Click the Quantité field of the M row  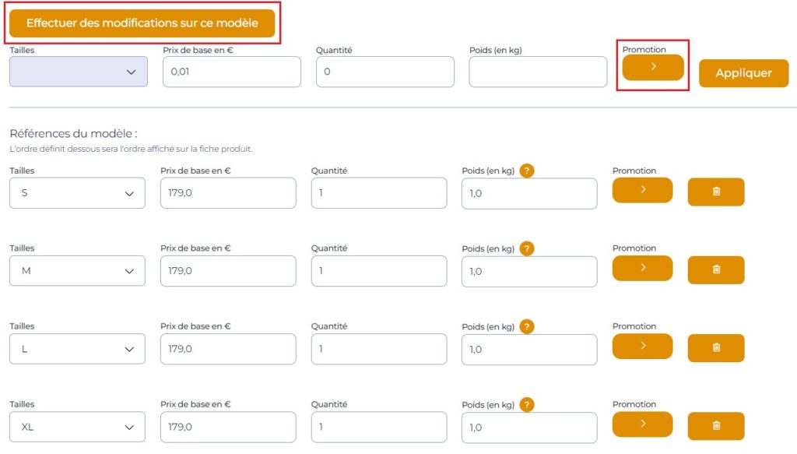(379, 271)
